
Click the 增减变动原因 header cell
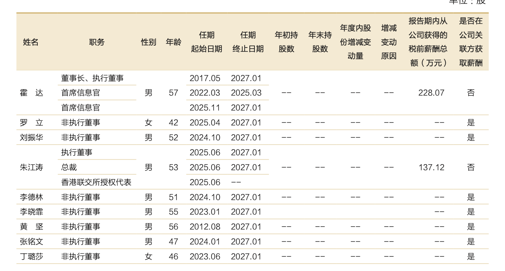(x=389, y=42)
